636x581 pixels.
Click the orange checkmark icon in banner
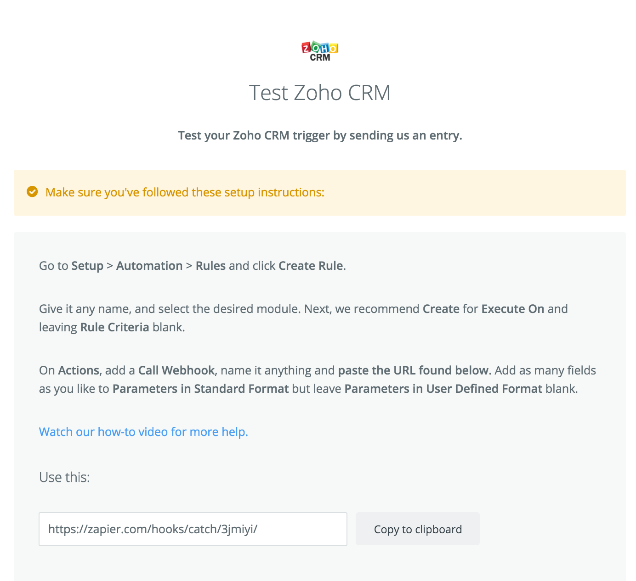(32, 192)
